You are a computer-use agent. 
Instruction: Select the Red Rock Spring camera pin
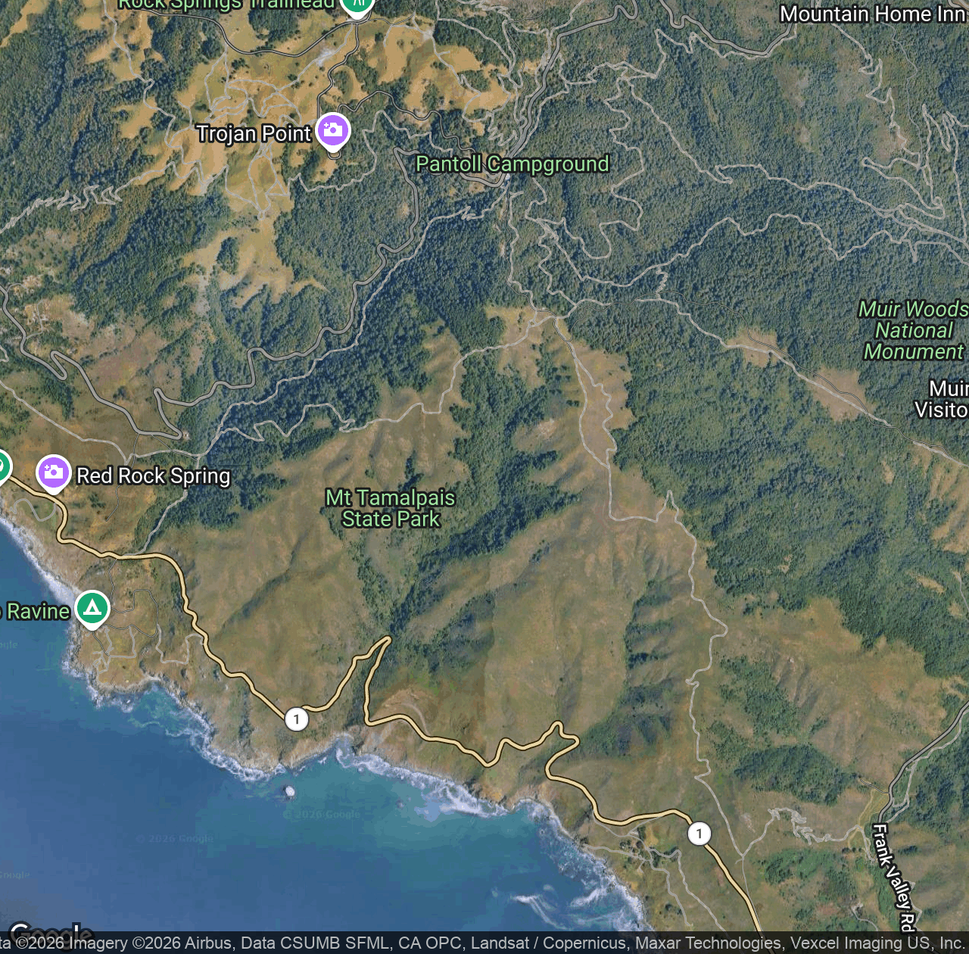coord(53,473)
